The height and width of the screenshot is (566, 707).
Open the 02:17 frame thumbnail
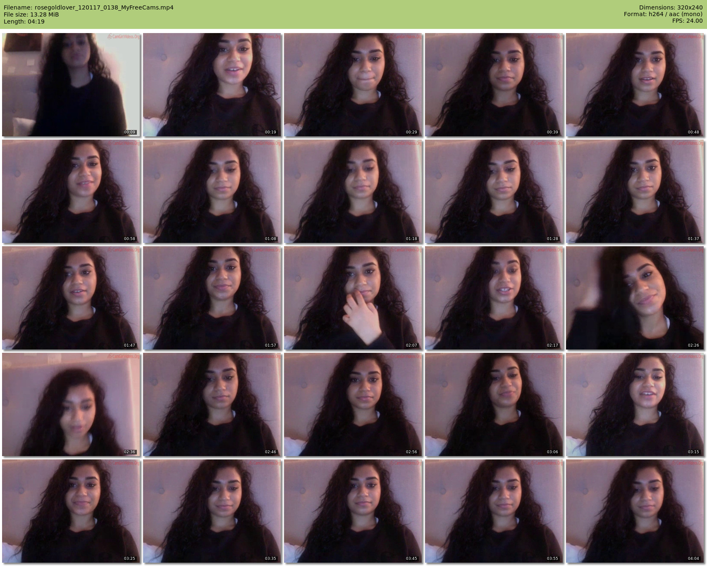[x=494, y=298]
